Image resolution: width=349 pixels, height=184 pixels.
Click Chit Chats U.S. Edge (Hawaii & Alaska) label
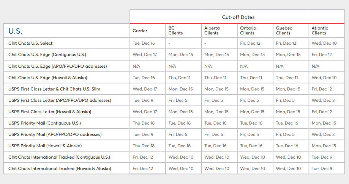(x=47, y=78)
